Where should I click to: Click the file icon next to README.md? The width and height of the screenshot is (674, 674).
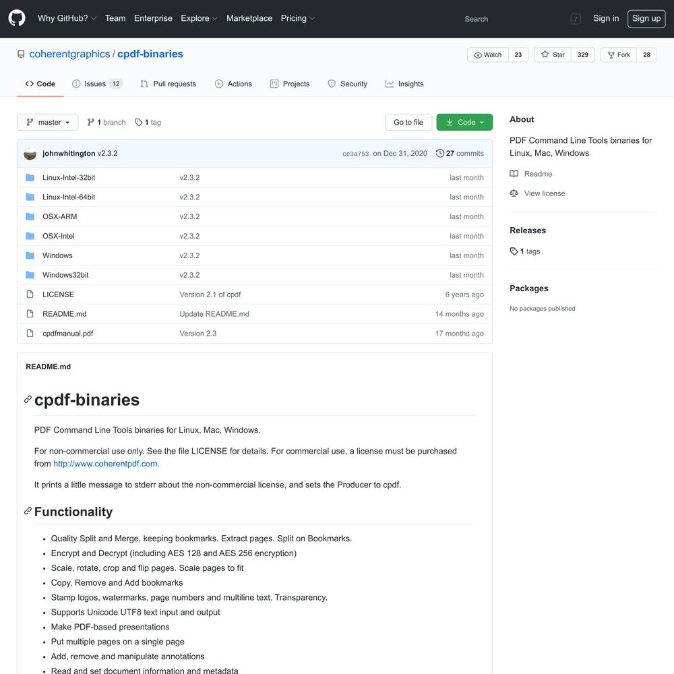coord(30,314)
